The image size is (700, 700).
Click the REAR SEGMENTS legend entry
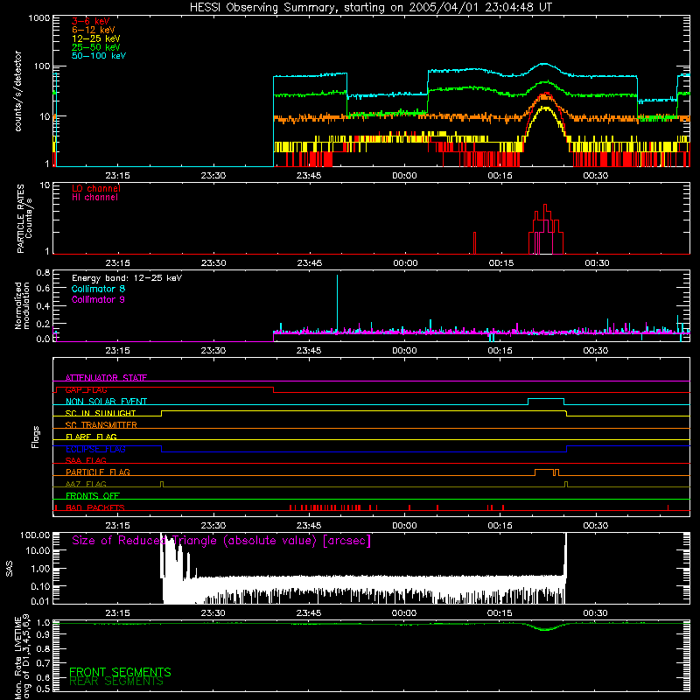[116, 682]
